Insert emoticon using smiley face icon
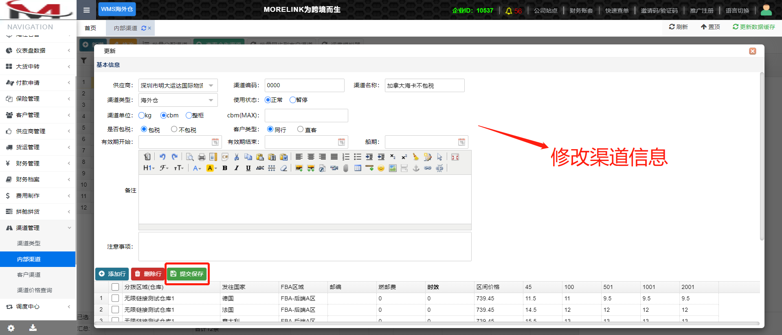Viewport: 782px width, 335px height. coord(381,168)
